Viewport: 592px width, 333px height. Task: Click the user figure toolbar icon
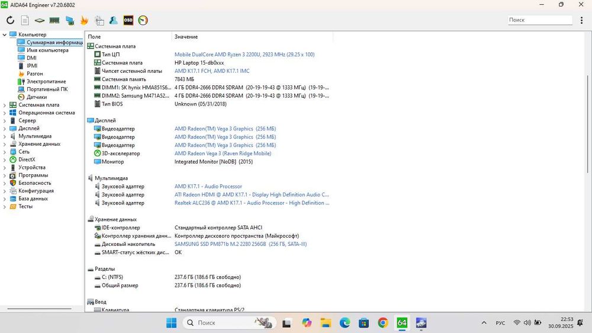(114, 20)
